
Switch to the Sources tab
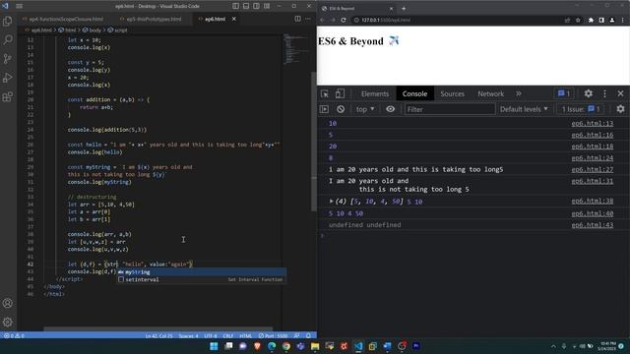[452, 94]
